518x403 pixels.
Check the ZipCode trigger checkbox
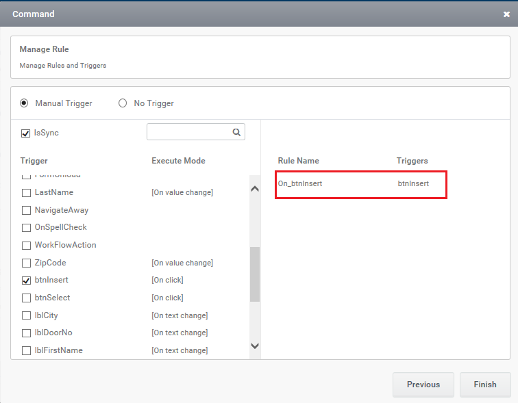27,263
